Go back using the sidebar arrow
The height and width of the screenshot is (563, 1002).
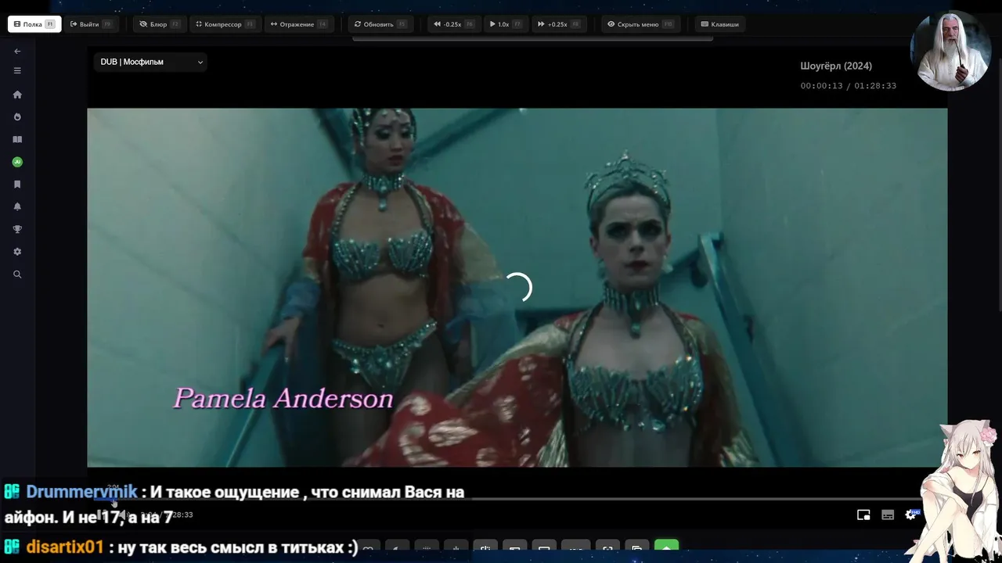click(x=17, y=52)
